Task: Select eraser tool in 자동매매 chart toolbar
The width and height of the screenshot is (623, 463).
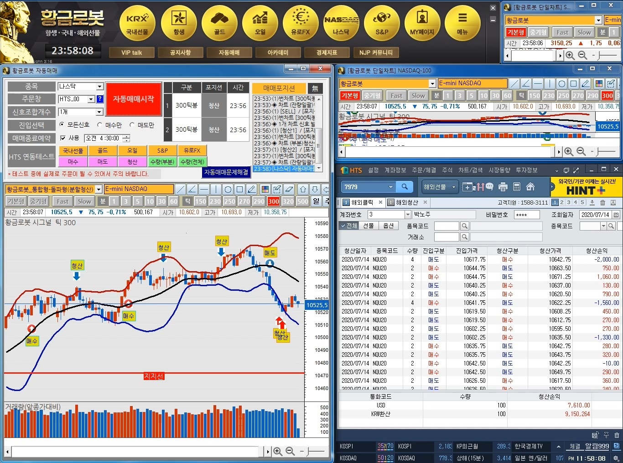Action: (x=289, y=189)
